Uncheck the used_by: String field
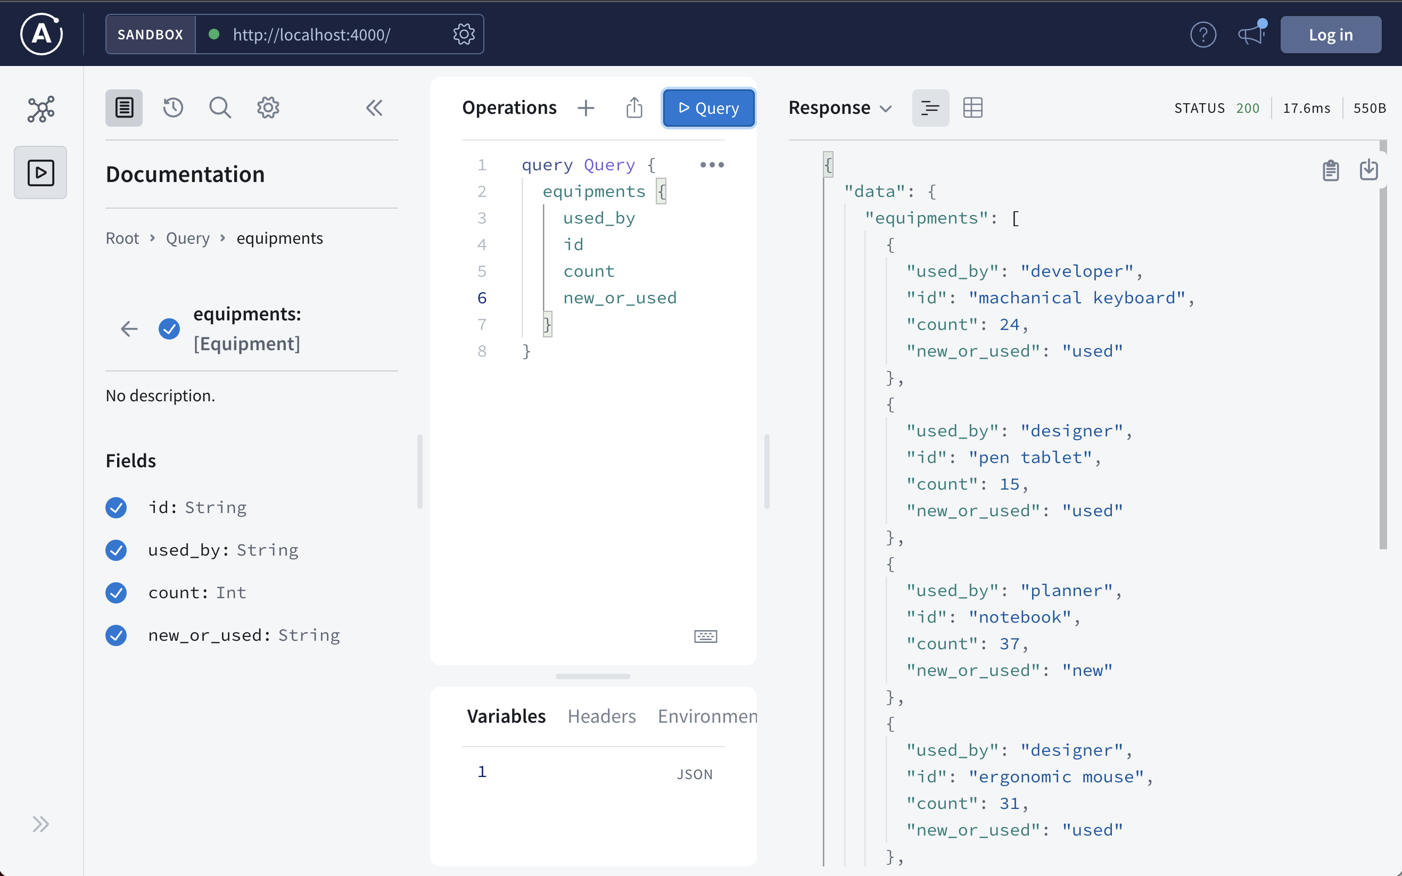Image resolution: width=1402 pixels, height=876 pixels. coord(117,550)
